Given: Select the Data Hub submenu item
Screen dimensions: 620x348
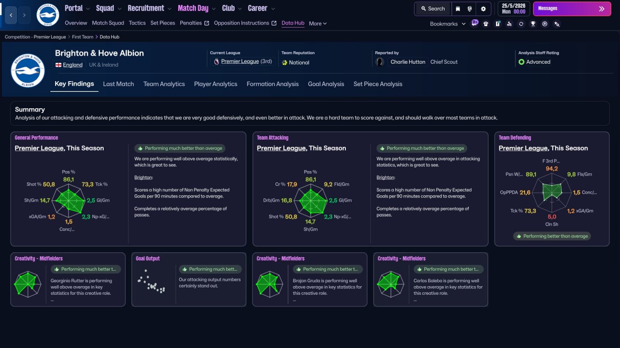Looking at the screenshot, I should [x=293, y=23].
